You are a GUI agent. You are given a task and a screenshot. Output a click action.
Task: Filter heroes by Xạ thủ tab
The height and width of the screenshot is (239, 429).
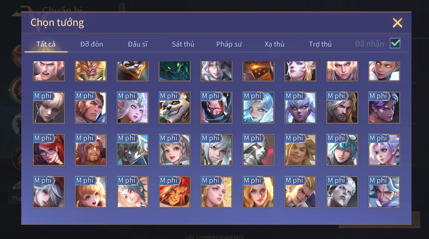coord(275,44)
